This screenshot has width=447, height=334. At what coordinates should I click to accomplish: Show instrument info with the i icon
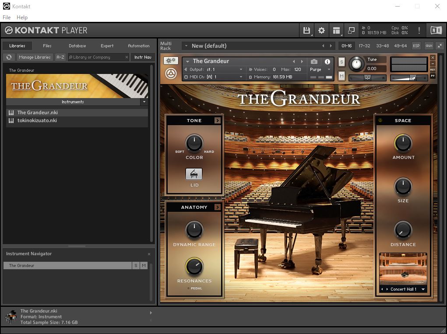tap(327, 62)
